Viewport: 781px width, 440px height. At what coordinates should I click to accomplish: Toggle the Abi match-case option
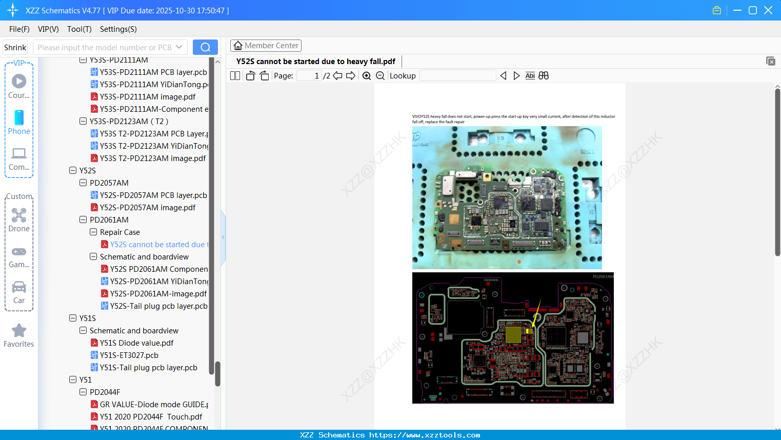[x=530, y=76]
